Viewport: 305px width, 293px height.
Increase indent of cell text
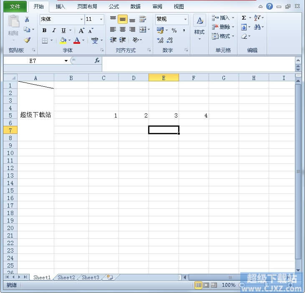point(123,40)
